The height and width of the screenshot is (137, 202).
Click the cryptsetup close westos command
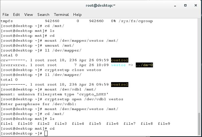click(73, 70)
